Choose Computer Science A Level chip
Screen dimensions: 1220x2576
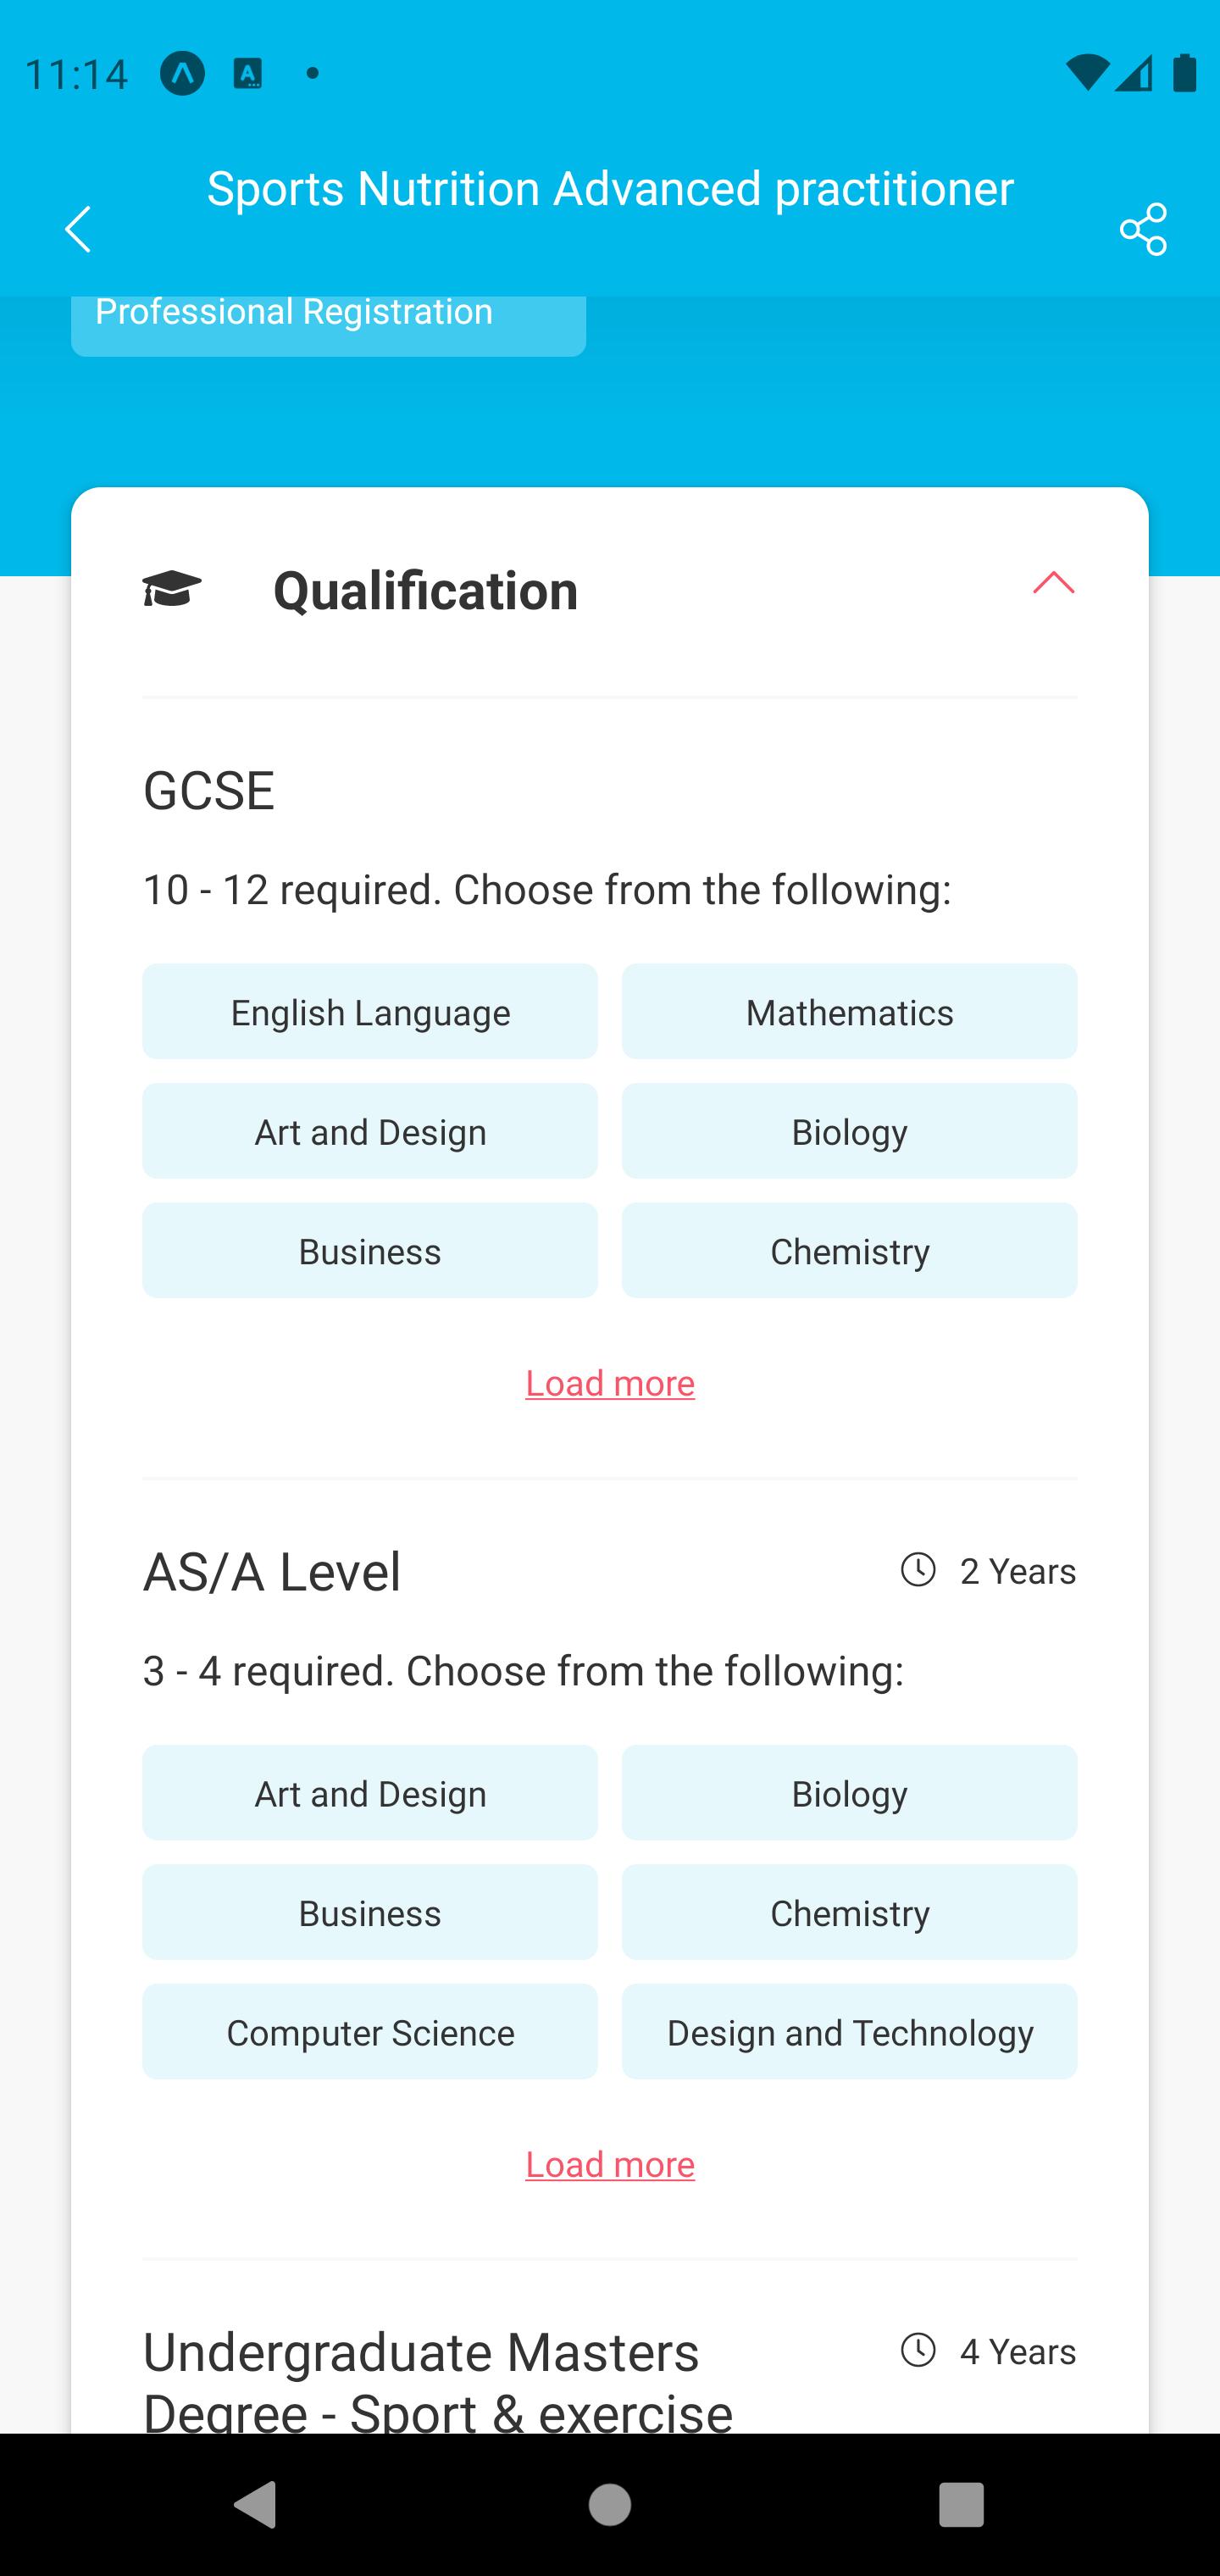(x=370, y=2031)
